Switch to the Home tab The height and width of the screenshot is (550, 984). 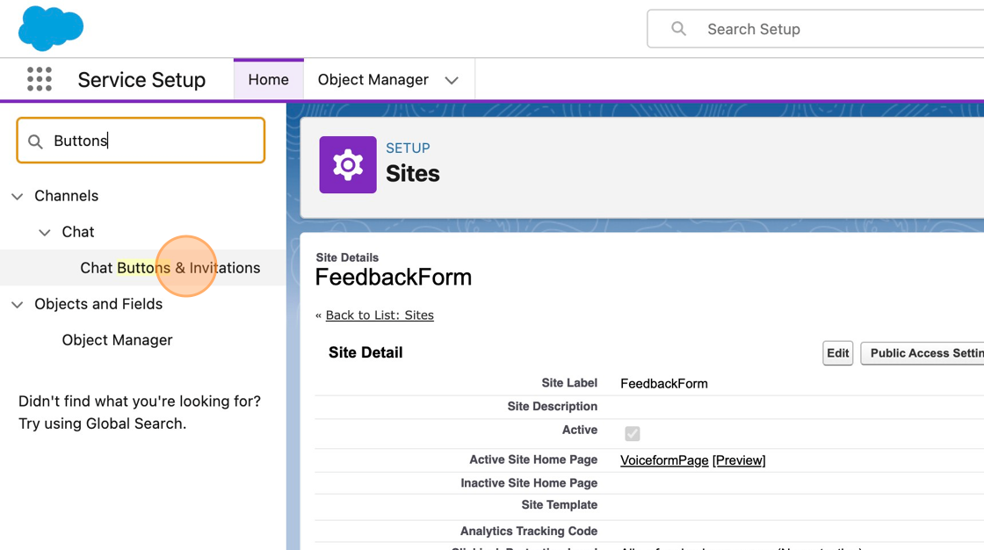(x=268, y=80)
